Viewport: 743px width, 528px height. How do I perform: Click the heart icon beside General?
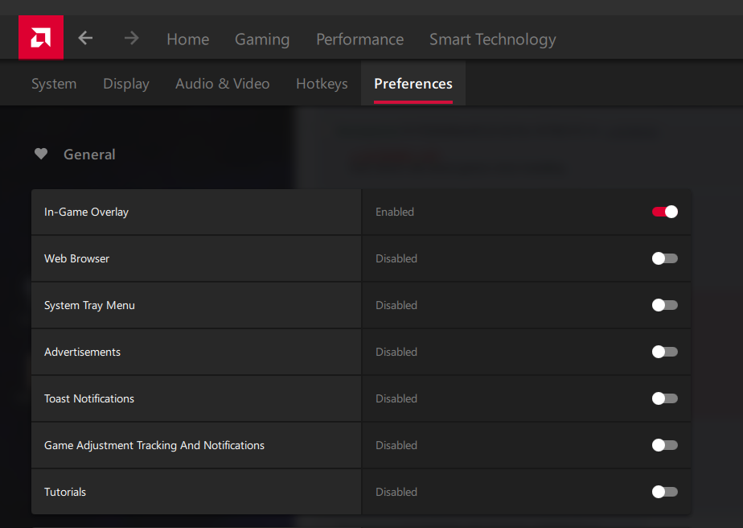pos(41,154)
